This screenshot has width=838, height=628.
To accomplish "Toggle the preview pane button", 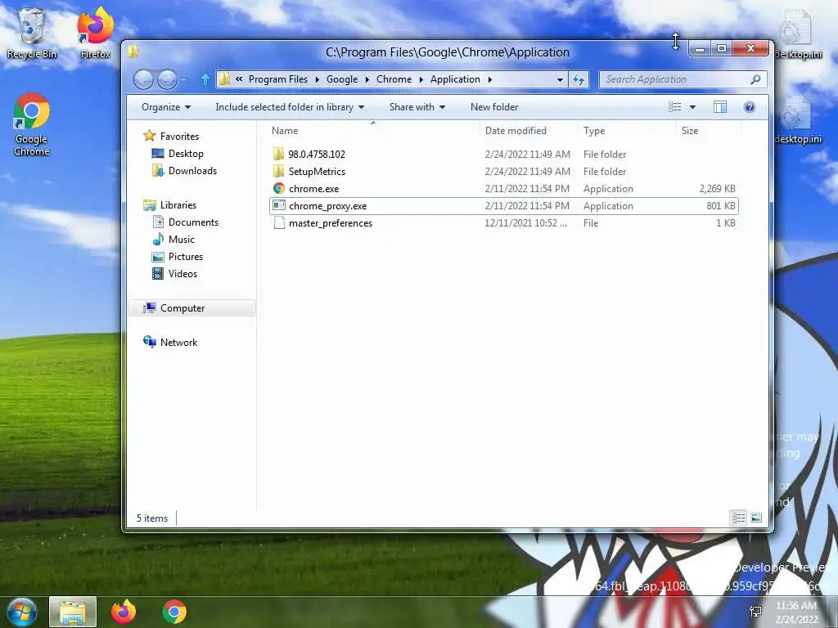I will (x=720, y=107).
